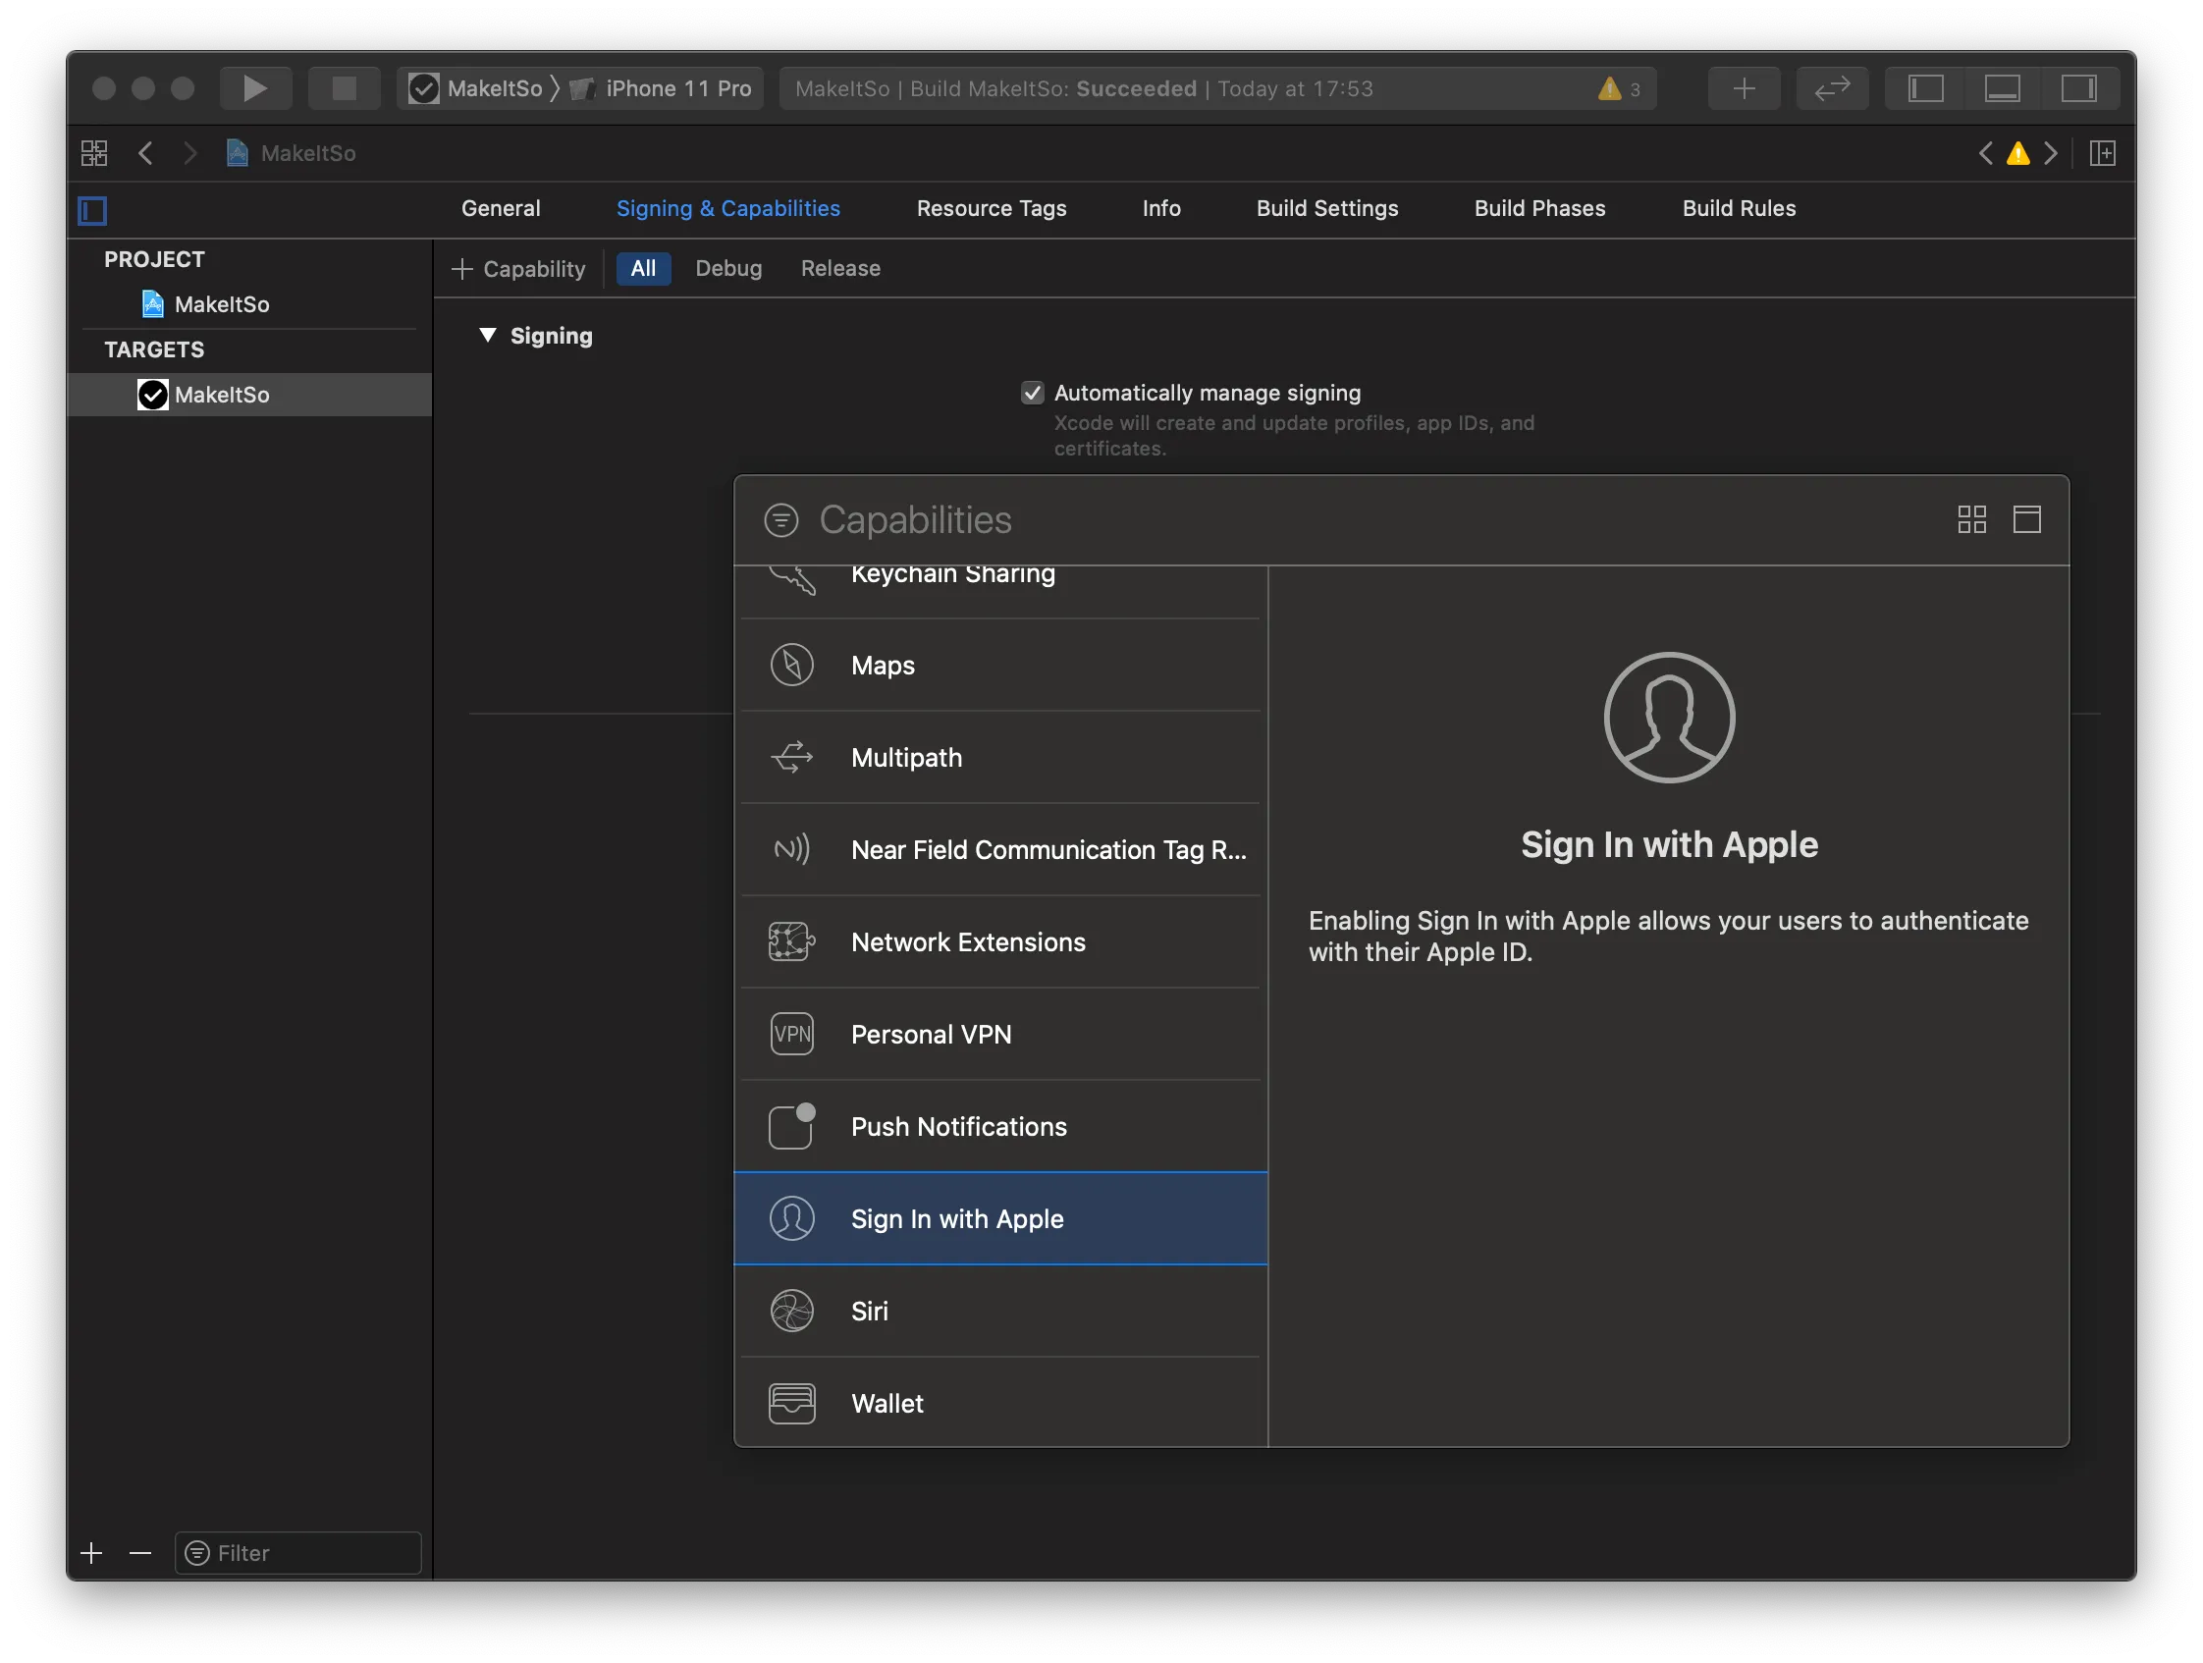Click the Filter field below the navigator

(x=296, y=1551)
